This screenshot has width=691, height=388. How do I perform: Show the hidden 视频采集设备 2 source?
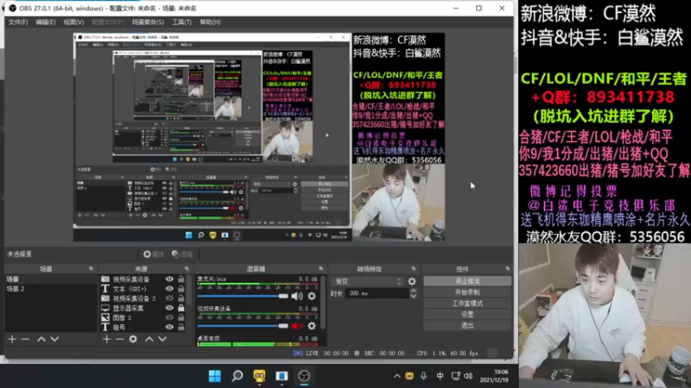169,298
